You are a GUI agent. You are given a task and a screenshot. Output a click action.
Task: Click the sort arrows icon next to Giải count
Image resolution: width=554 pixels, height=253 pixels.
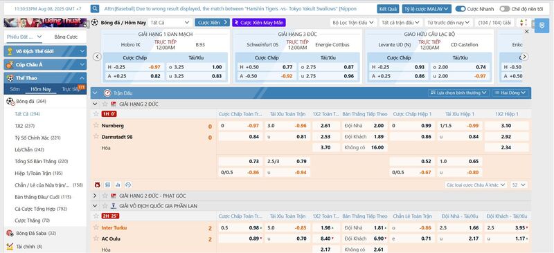[524, 23]
